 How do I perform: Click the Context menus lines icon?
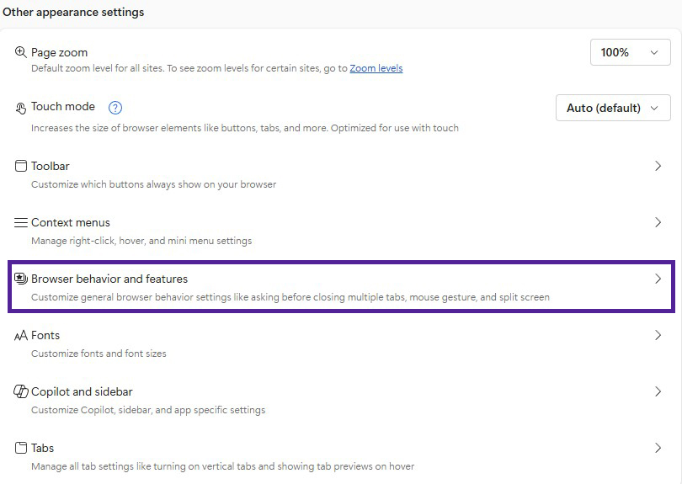21,223
